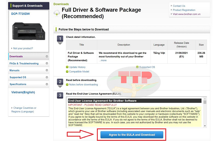The image size is (219, 141).
Task: Go to Manuals section in the sidebar
Action: [29, 70]
